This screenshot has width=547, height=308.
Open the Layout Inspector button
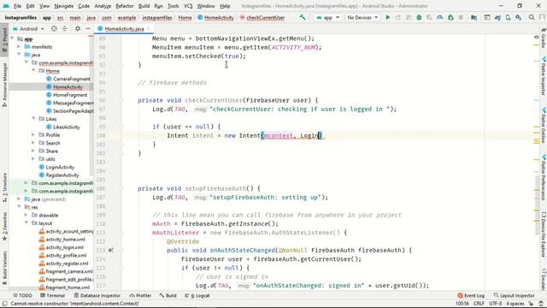(x=515, y=295)
